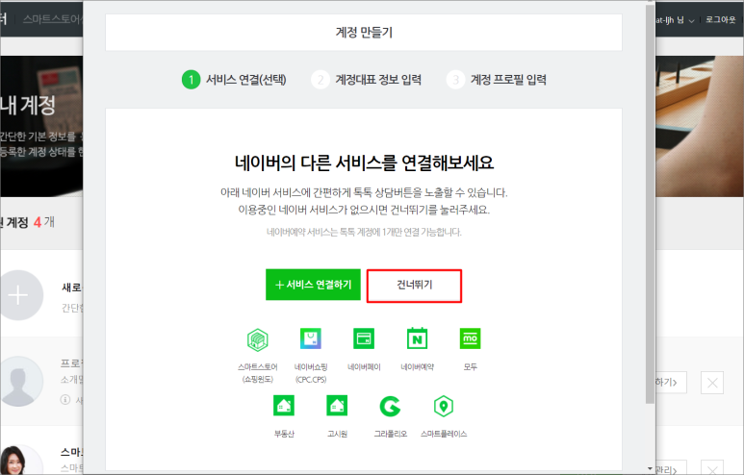Open the user account dropdown near 님
This screenshot has height=475, width=744.
691,20
